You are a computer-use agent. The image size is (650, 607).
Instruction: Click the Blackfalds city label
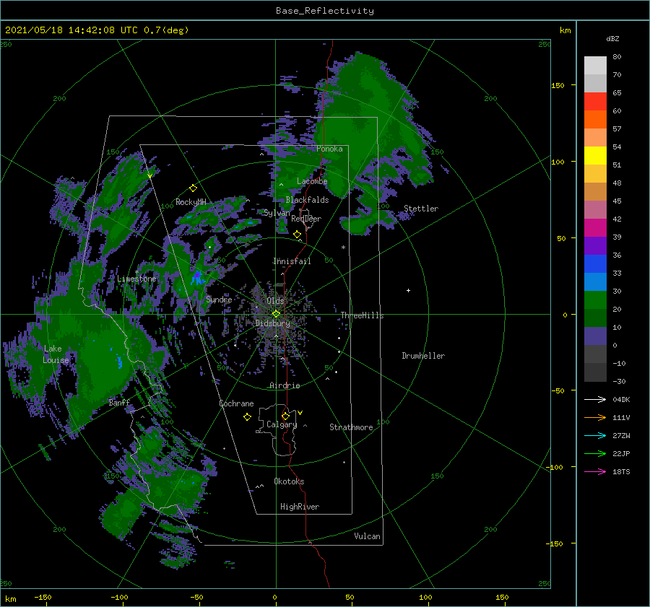pos(307,200)
